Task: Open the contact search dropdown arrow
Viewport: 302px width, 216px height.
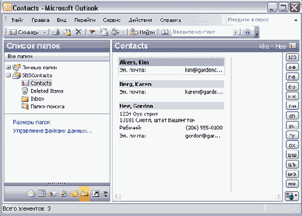Action: [236, 32]
